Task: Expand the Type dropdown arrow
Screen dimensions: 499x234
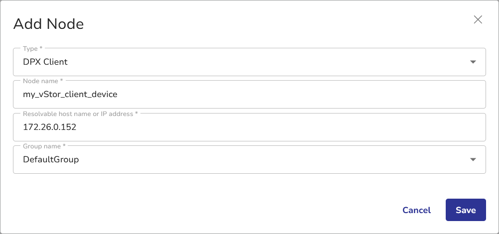Action: click(x=473, y=62)
